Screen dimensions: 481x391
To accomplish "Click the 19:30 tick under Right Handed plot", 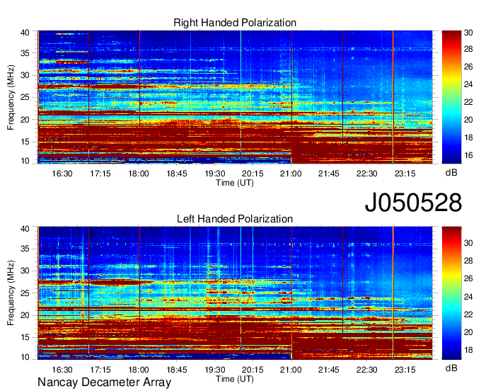I will tap(215, 174).
